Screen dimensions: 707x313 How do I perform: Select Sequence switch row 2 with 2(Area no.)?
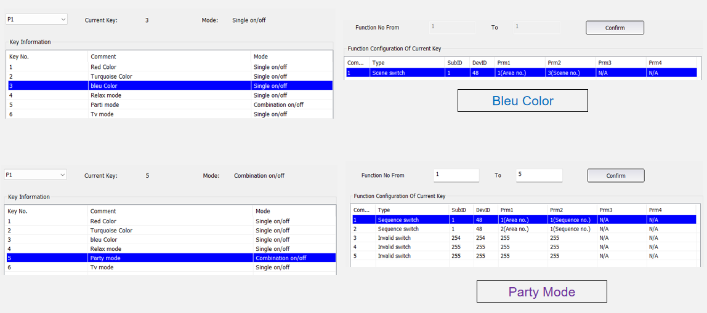pyautogui.click(x=524, y=229)
